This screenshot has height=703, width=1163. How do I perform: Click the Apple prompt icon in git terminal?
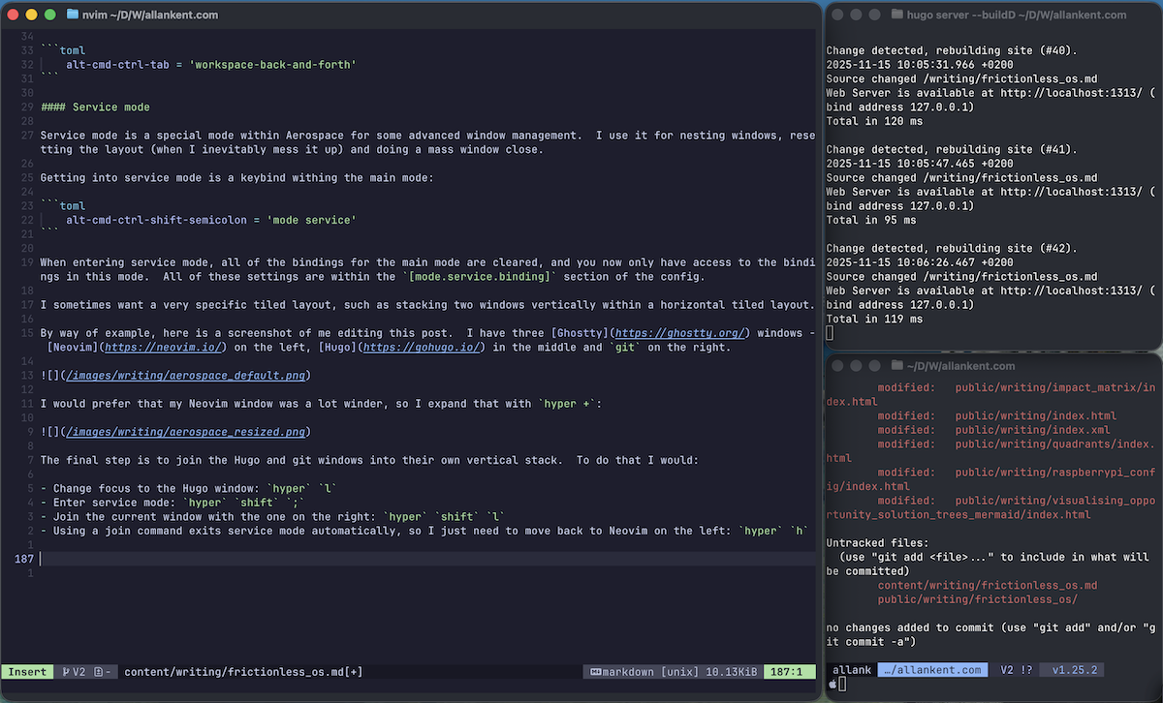click(832, 684)
